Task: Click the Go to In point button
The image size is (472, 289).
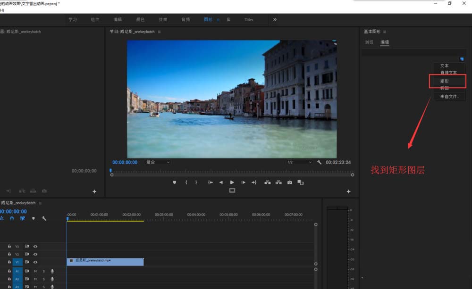Action: [x=210, y=182]
